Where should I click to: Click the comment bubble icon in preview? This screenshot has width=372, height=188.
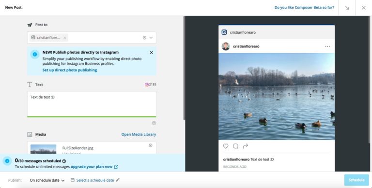pyautogui.click(x=235, y=146)
